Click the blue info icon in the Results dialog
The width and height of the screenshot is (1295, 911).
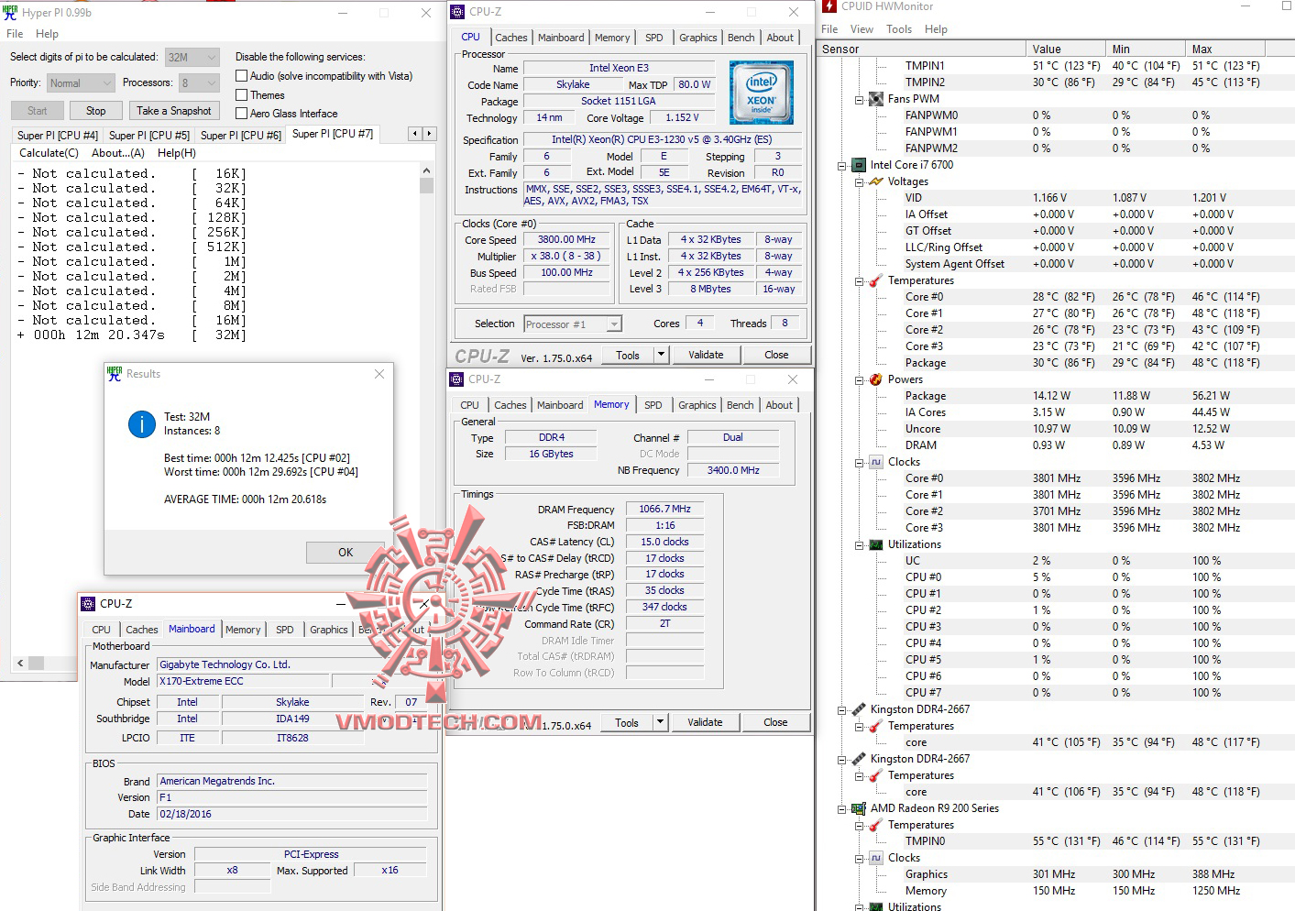[x=142, y=423]
